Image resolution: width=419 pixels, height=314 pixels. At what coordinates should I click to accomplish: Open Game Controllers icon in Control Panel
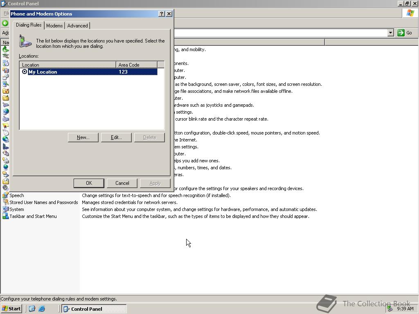click(x=6, y=105)
